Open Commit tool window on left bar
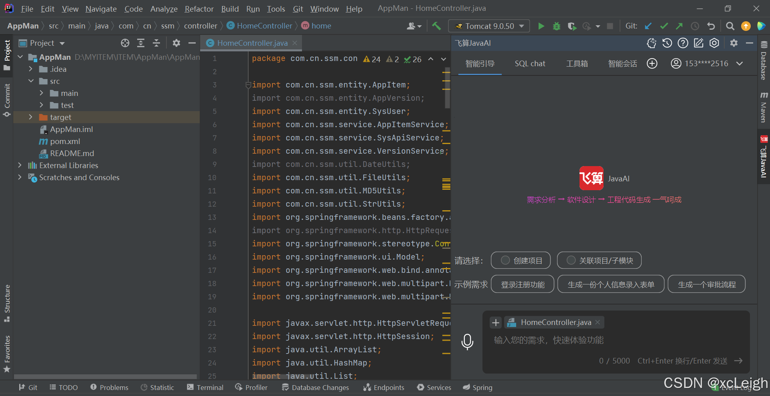The width and height of the screenshot is (770, 396). [x=7, y=100]
